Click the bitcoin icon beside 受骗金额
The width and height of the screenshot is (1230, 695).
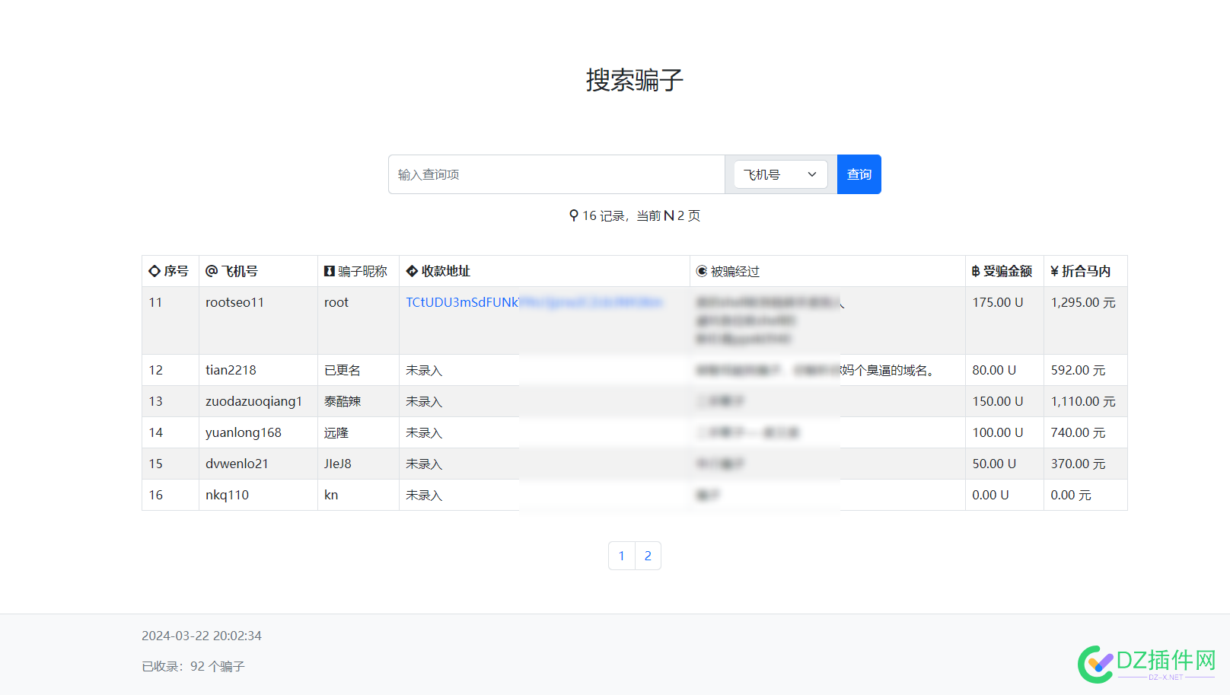click(976, 271)
